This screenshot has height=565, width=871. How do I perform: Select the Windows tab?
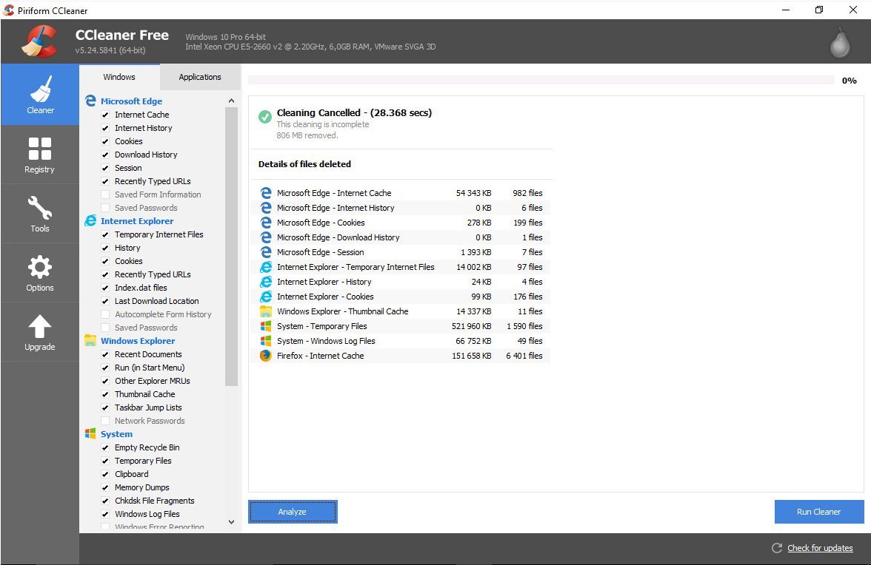(x=119, y=77)
